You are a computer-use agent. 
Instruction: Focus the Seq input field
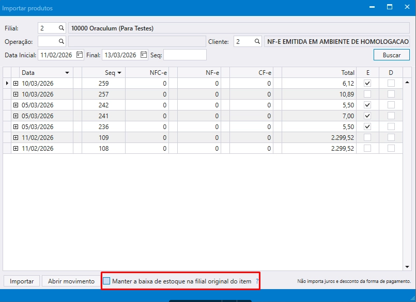tap(185, 55)
